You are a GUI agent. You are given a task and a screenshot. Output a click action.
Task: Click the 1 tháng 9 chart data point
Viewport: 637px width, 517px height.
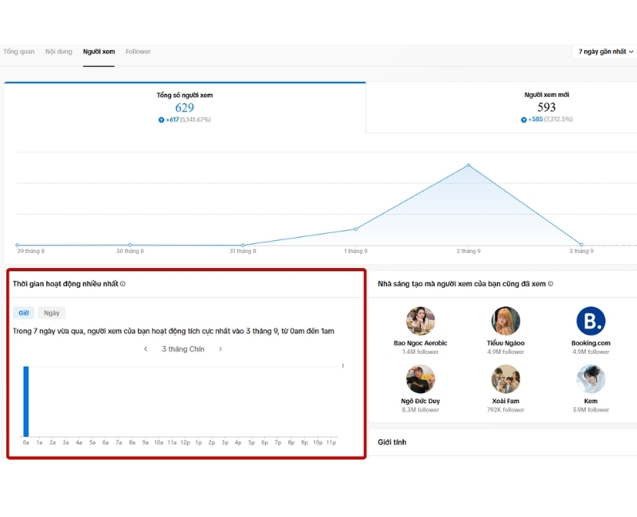356,229
